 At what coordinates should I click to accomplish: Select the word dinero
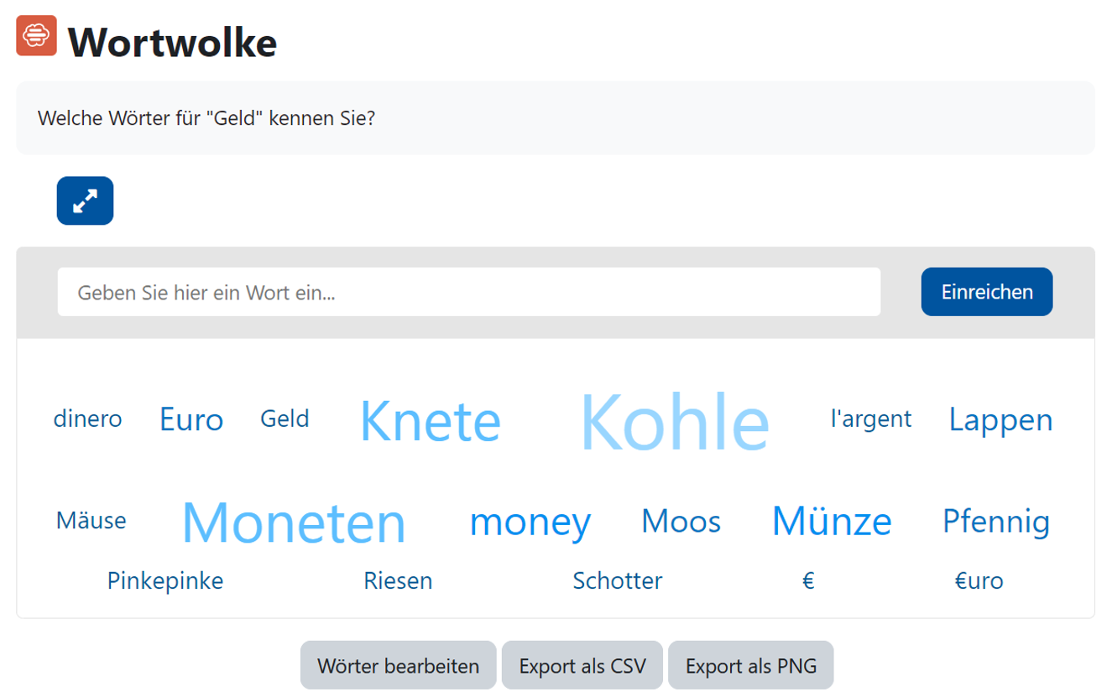pos(87,419)
